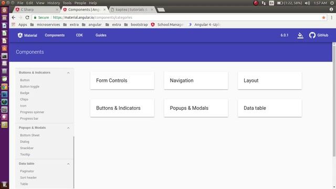
Task: Open the Components nav link
Action: pyautogui.click(x=55, y=35)
